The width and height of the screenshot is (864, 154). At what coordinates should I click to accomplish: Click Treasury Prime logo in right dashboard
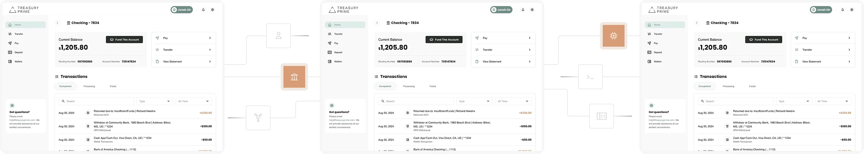click(x=663, y=10)
